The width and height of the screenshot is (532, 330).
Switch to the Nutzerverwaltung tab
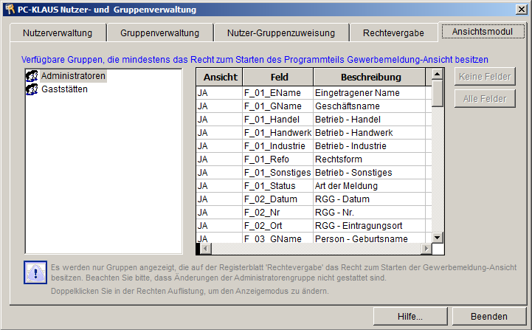[x=58, y=33]
